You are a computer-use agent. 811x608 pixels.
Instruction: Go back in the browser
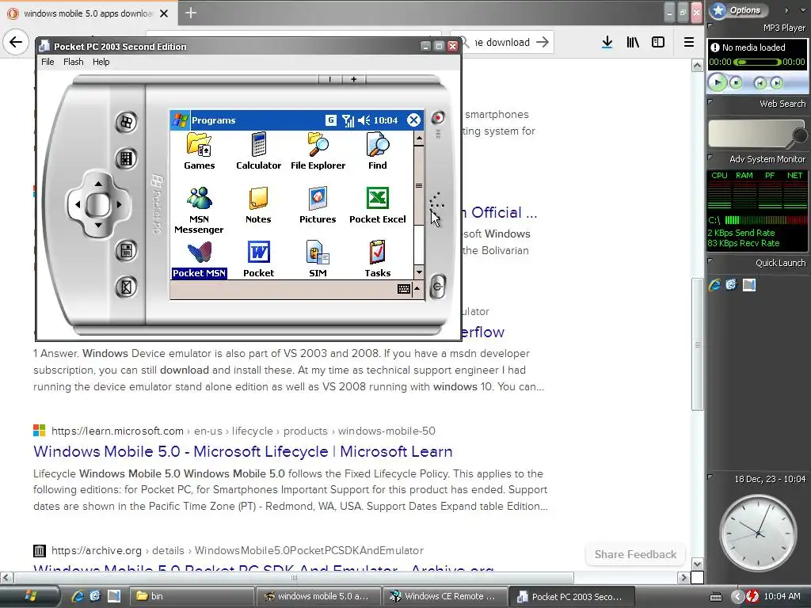click(16, 42)
